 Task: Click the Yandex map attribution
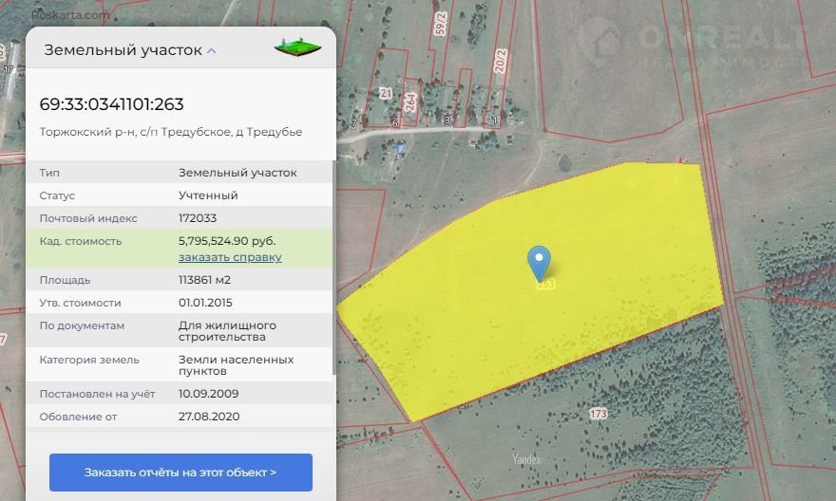[525, 459]
